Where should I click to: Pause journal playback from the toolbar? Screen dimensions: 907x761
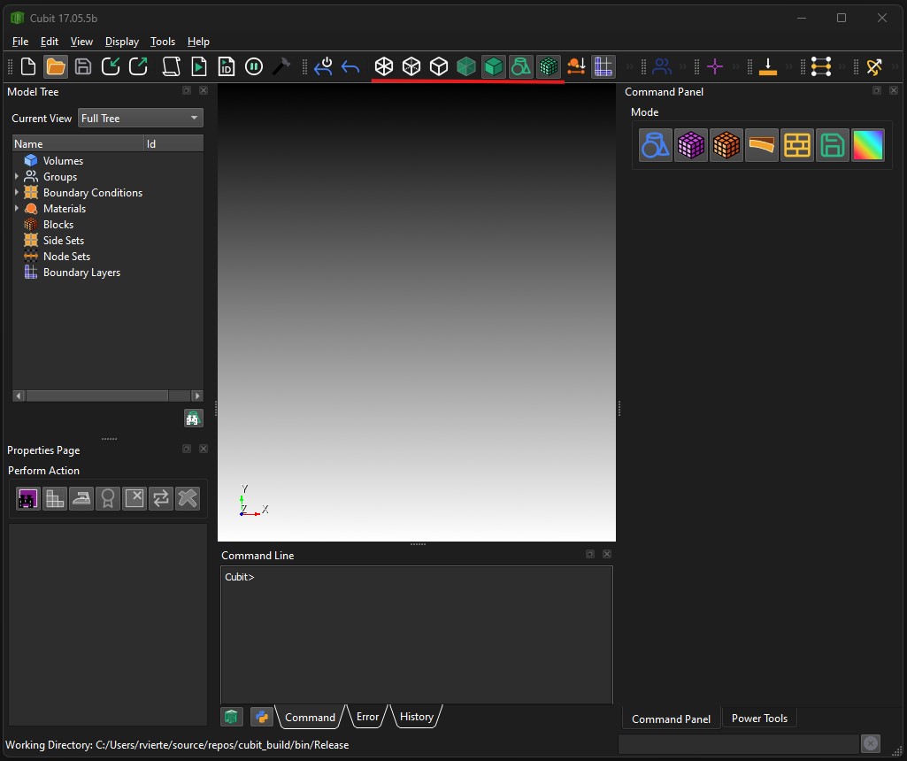click(254, 66)
